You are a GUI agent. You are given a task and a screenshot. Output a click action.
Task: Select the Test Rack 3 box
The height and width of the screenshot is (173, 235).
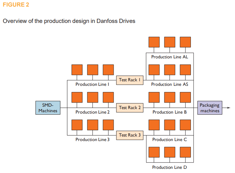[x=130, y=135]
